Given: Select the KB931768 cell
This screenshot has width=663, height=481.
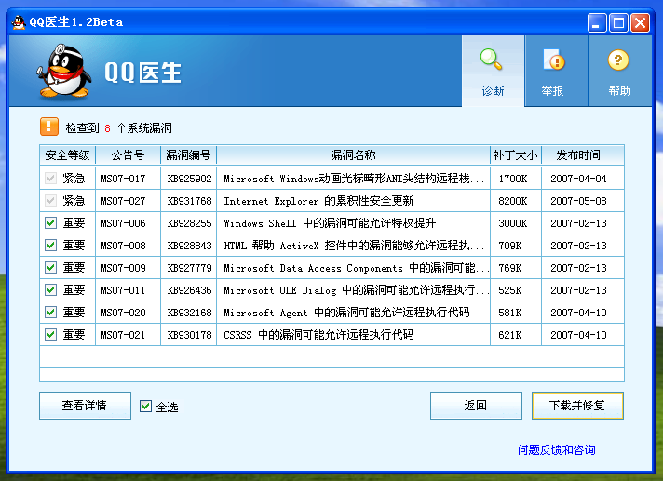Looking at the screenshot, I should click(x=189, y=201).
